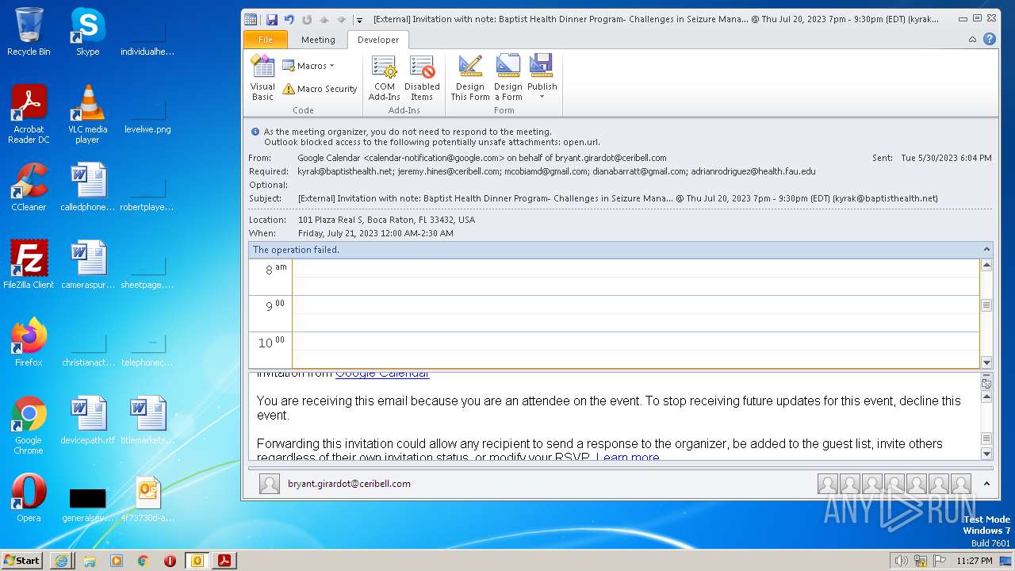
Task: Select the last attendee avatar in People Pane
Action: pos(961,484)
